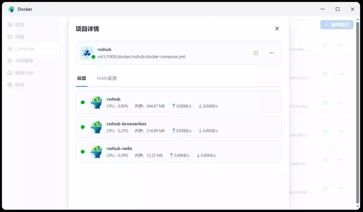363x212 pixels.
Task: Stop the rsshub project with the power toggle
Action: click(256, 53)
